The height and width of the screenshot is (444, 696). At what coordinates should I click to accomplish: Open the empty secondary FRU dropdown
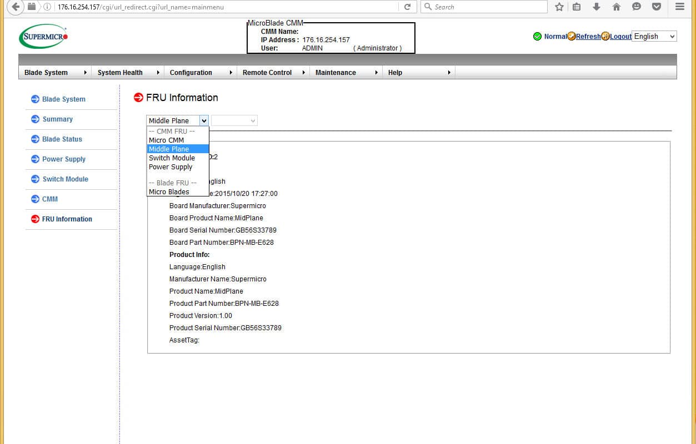pos(234,120)
